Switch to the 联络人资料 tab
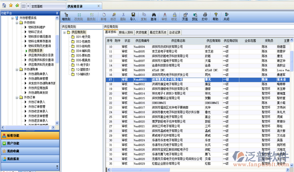 point(126,33)
